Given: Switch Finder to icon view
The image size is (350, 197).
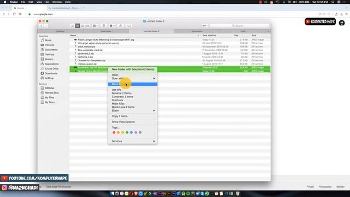Looking at the screenshot, I should click(x=72, y=26).
